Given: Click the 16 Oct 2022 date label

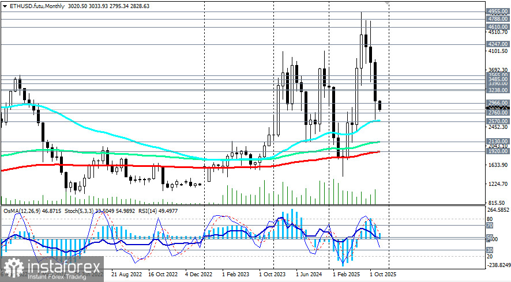Looking at the screenshot, I should (x=163, y=274).
